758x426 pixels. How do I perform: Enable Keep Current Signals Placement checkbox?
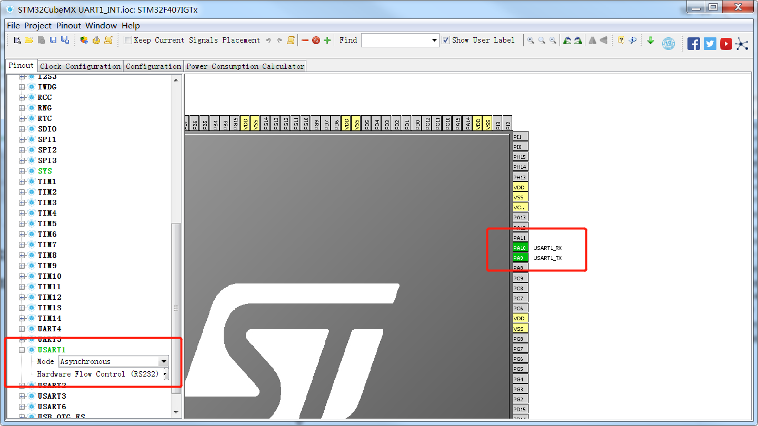click(x=128, y=40)
